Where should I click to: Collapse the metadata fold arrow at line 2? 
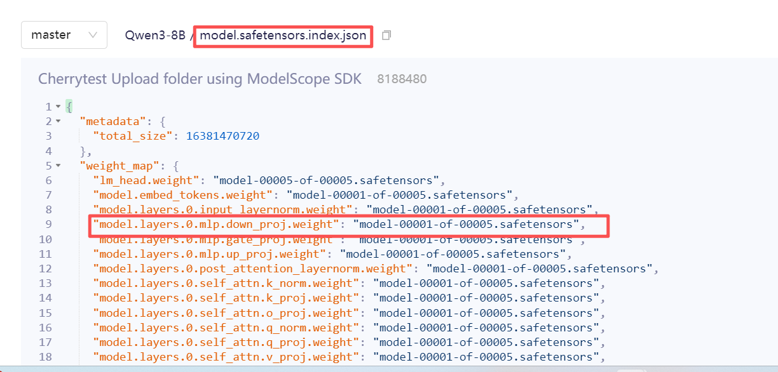[58, 121]
